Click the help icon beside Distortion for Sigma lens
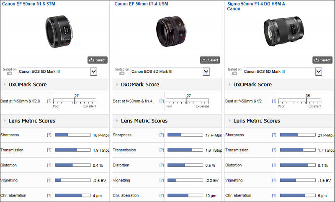Screen dimensions: 335x202 click(274, 165)
